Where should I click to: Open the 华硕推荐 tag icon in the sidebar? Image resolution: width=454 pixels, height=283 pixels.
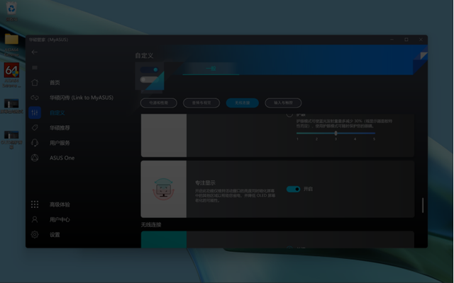click(x=35, y=127)
